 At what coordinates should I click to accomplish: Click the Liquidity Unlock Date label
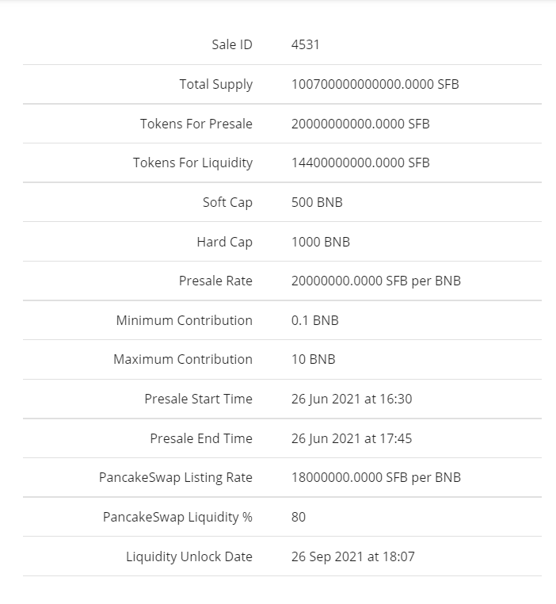tap(189, 557)
